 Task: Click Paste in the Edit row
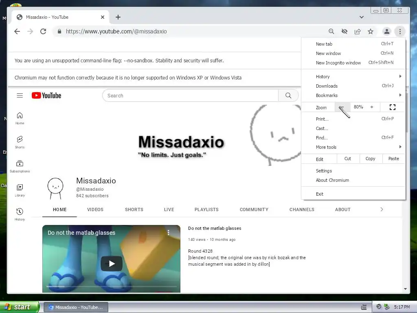tap(394, 159)
